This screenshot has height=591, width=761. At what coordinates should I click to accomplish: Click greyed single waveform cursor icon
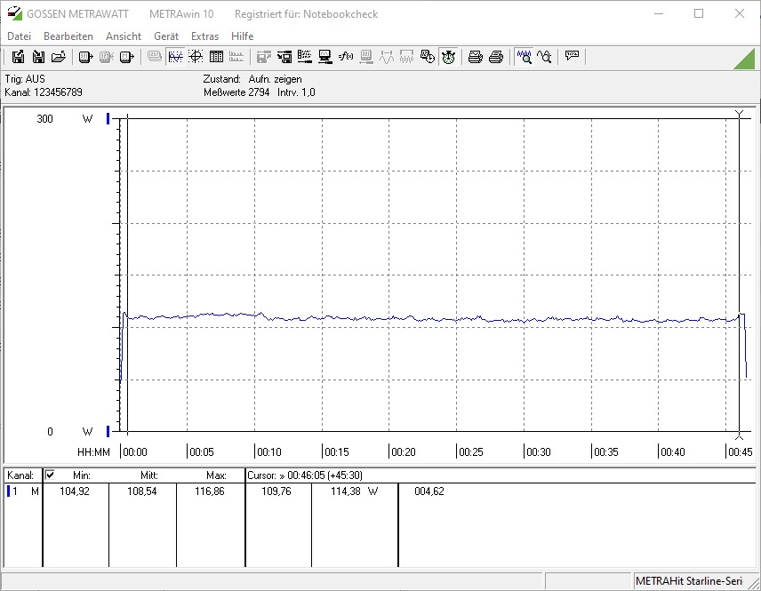click(387, 57)
